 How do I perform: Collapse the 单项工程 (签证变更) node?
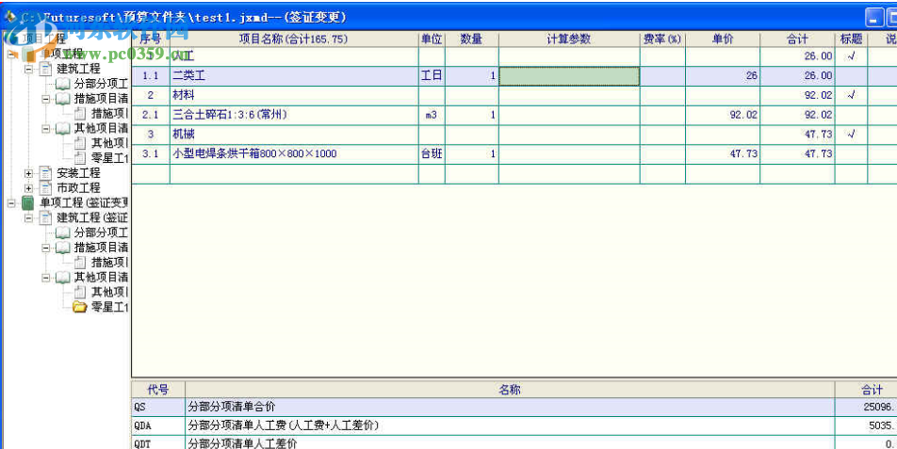11,202
